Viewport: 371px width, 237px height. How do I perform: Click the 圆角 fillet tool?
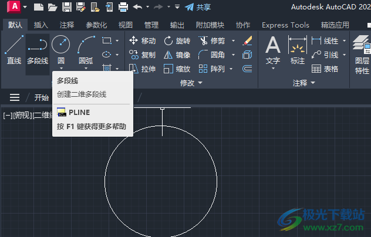point(211,55)
